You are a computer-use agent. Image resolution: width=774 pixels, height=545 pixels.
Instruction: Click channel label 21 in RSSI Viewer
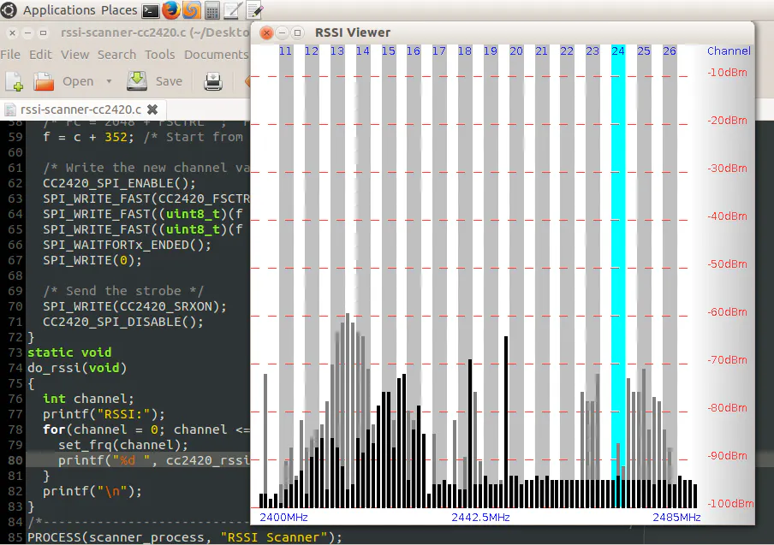point(541,51)
